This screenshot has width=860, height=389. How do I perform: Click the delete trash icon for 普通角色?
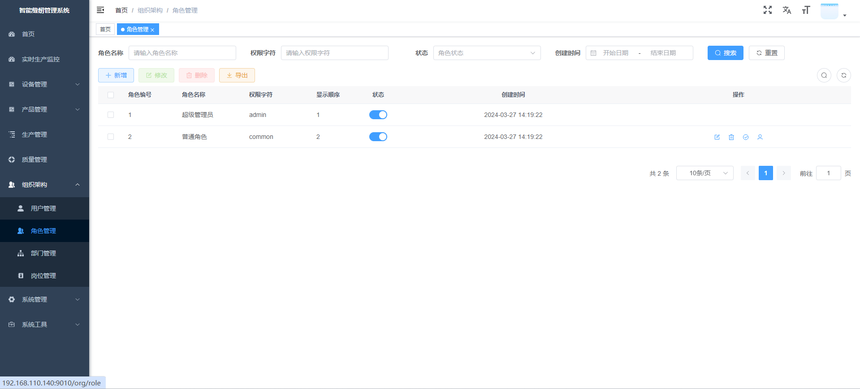coord(731,137)
